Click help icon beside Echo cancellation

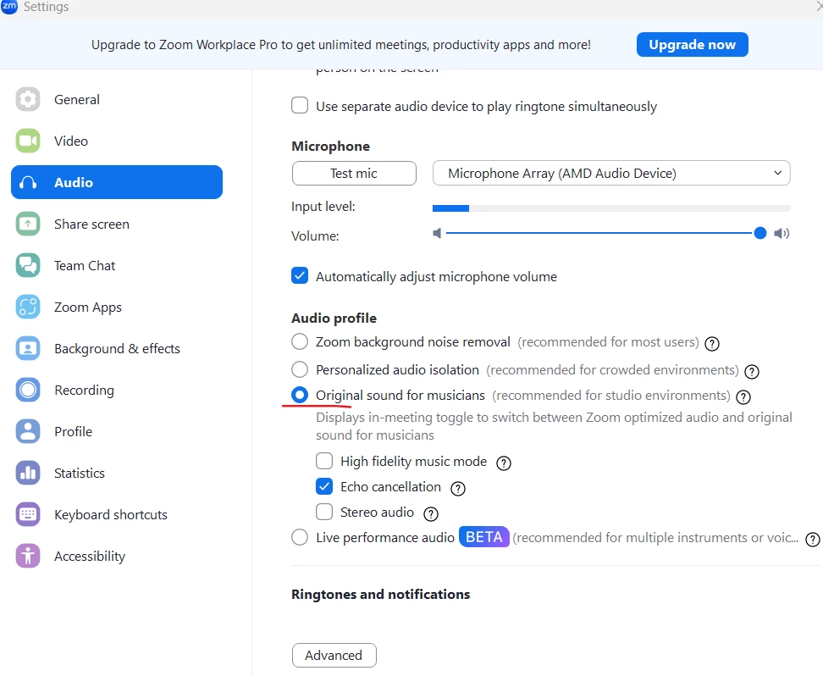(x=458, y=489)
